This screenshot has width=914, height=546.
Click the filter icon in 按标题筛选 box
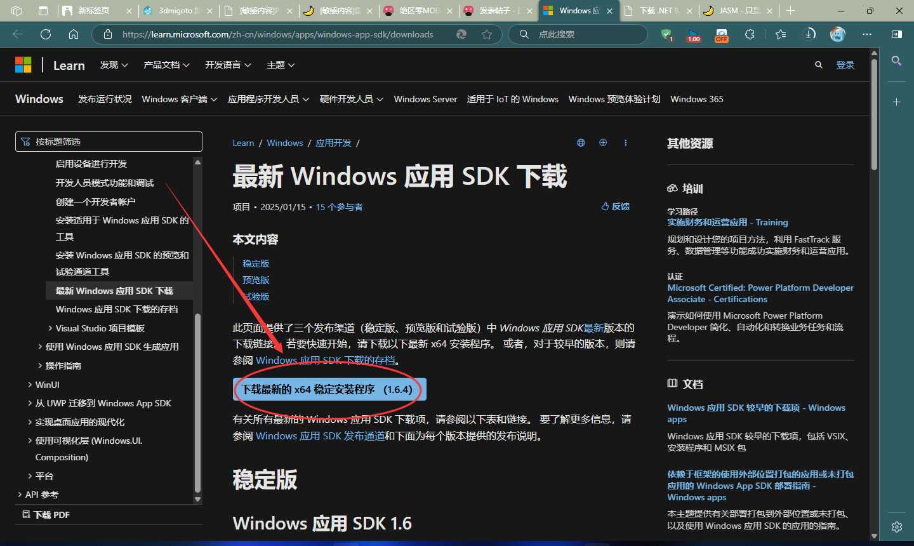click(x=25, y=141)
